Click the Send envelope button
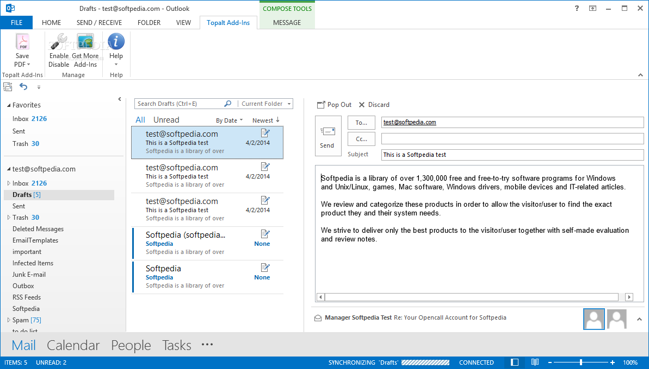The image size is (649, 369). coord(328,136)
